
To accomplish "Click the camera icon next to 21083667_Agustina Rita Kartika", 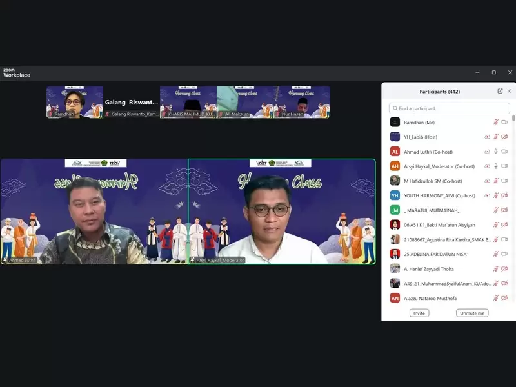I will 504,239.
